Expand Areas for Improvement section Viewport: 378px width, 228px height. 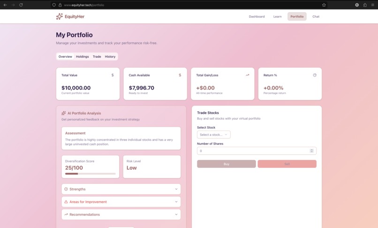tap(121, 202)
